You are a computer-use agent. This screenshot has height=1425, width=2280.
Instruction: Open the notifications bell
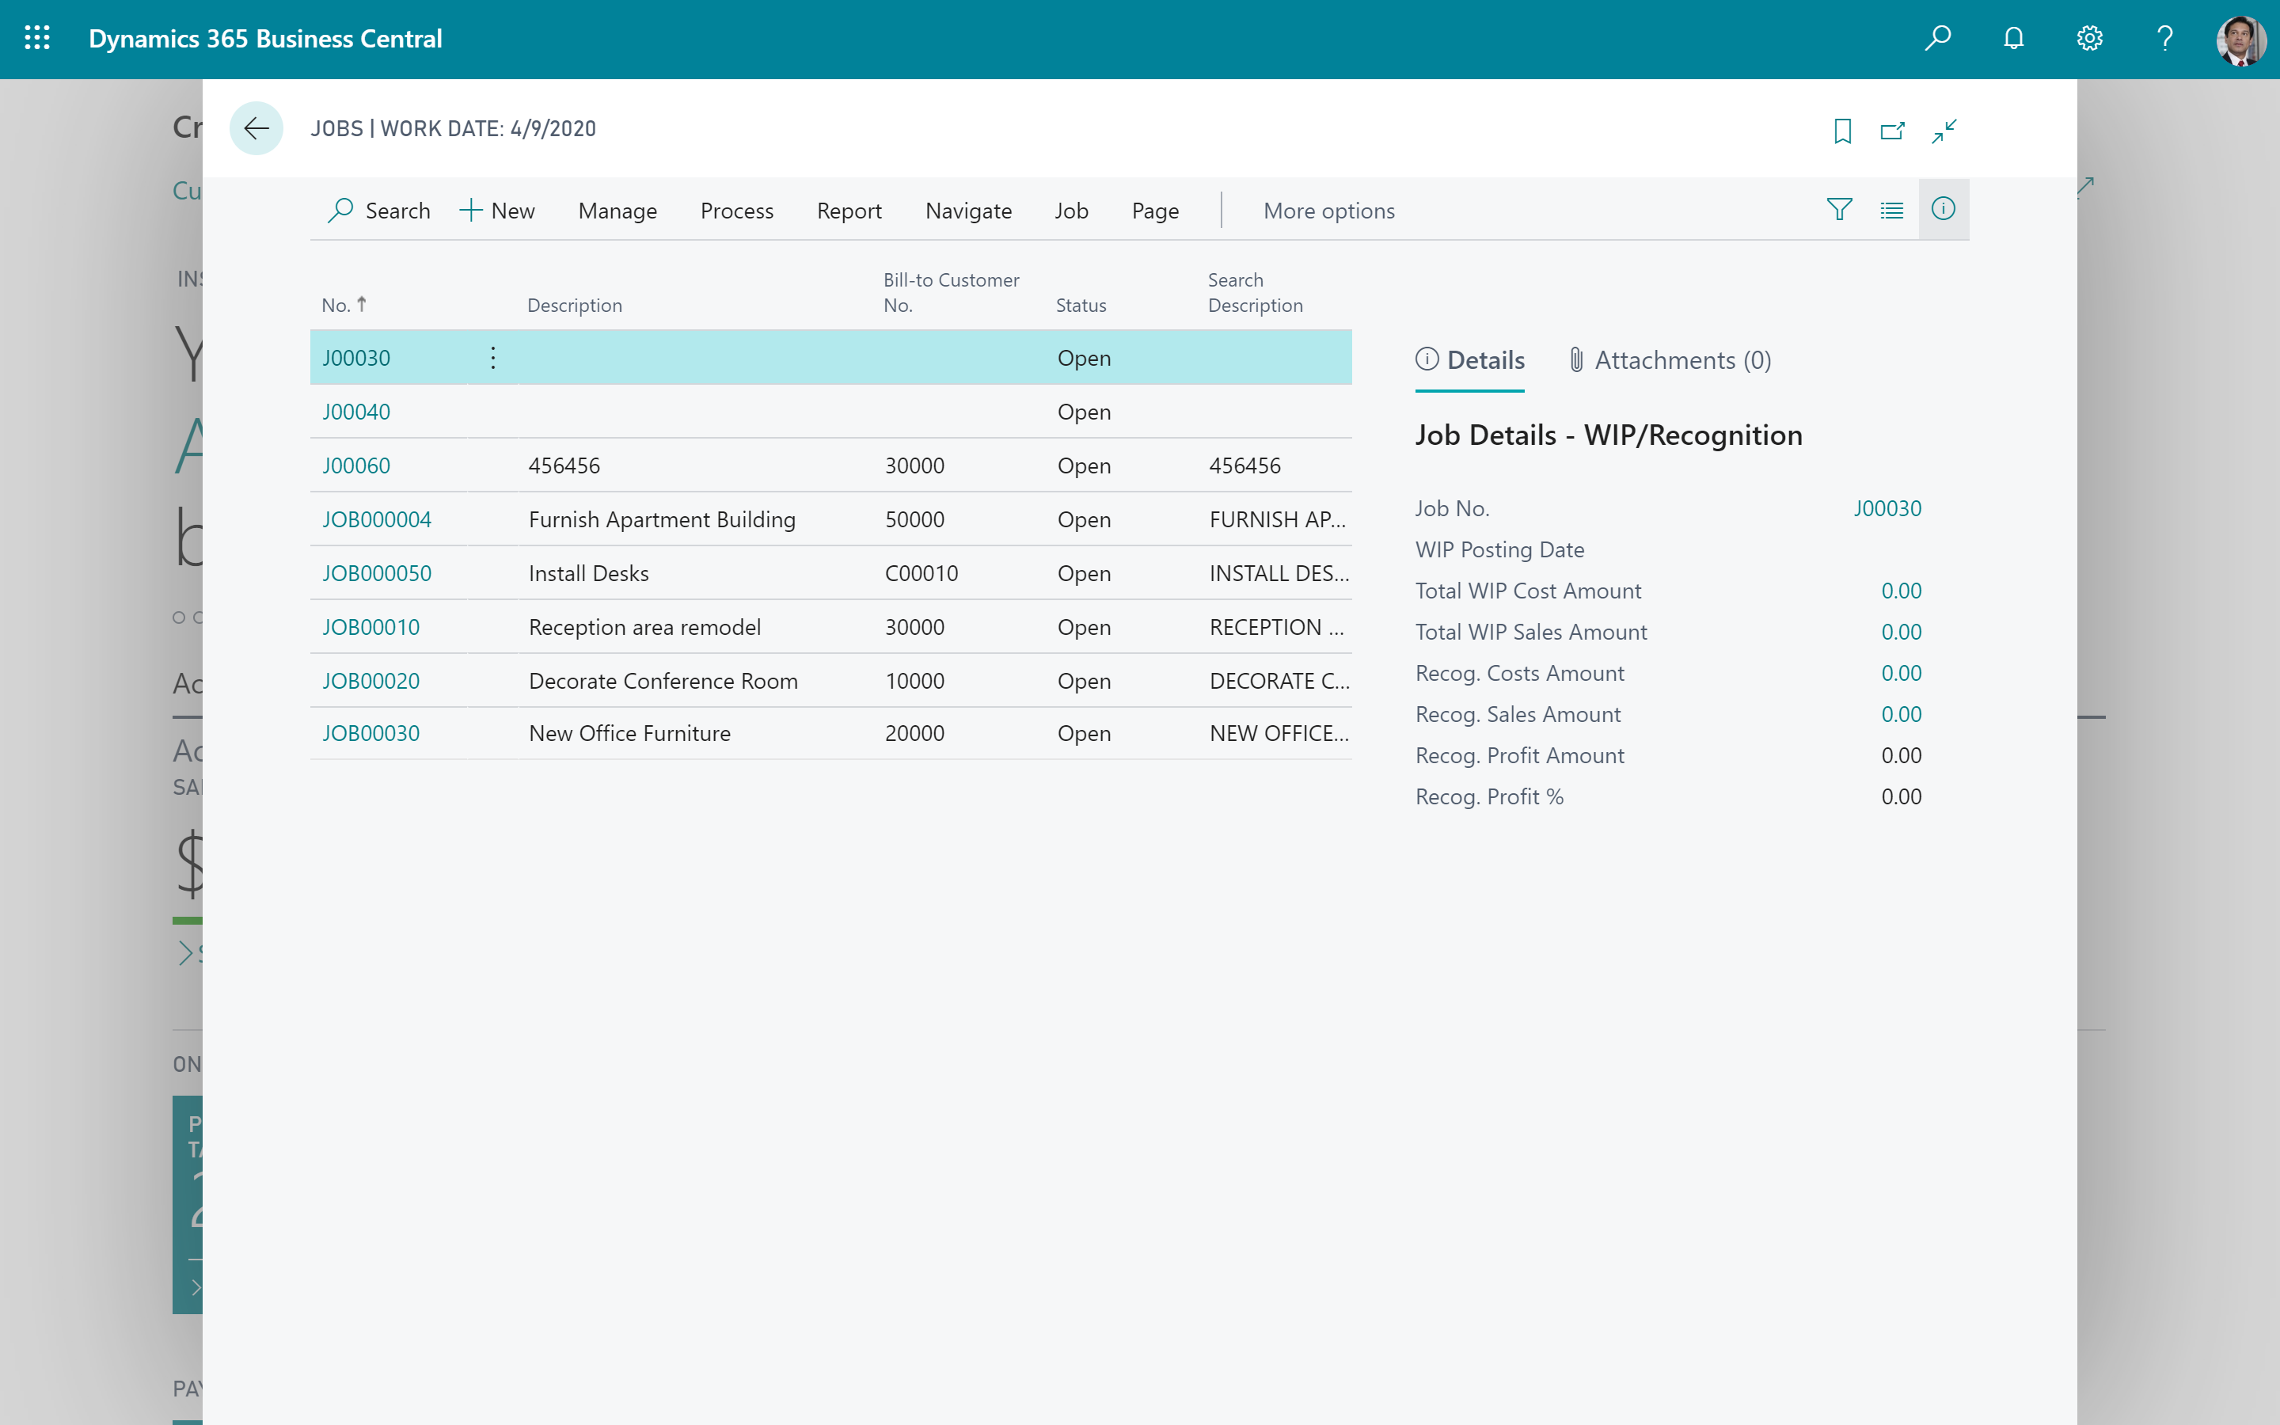(2013, 38)
